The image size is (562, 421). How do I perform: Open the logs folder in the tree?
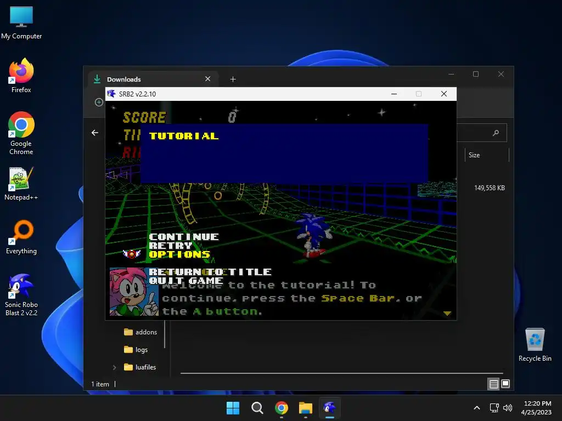pos(136,349)
